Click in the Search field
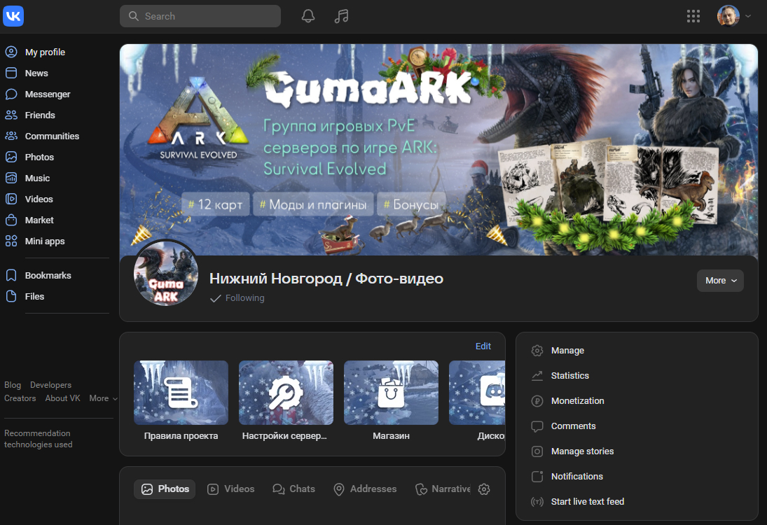 [x=200, y=16]
